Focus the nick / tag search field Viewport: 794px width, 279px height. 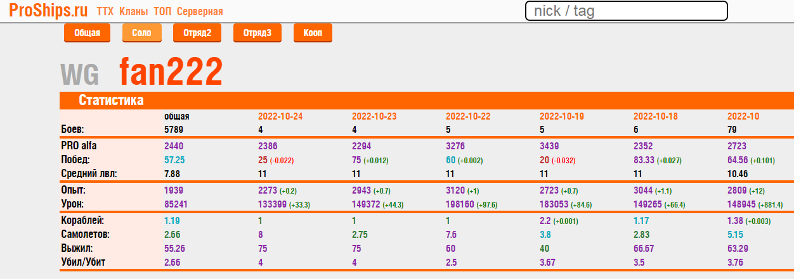pyautogui.click(x=626, y=11)
